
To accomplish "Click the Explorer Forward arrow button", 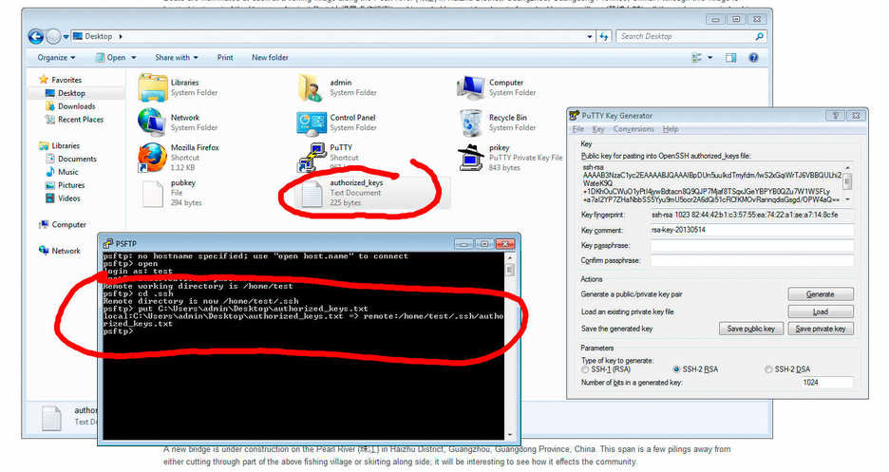I will coord(53,36).
